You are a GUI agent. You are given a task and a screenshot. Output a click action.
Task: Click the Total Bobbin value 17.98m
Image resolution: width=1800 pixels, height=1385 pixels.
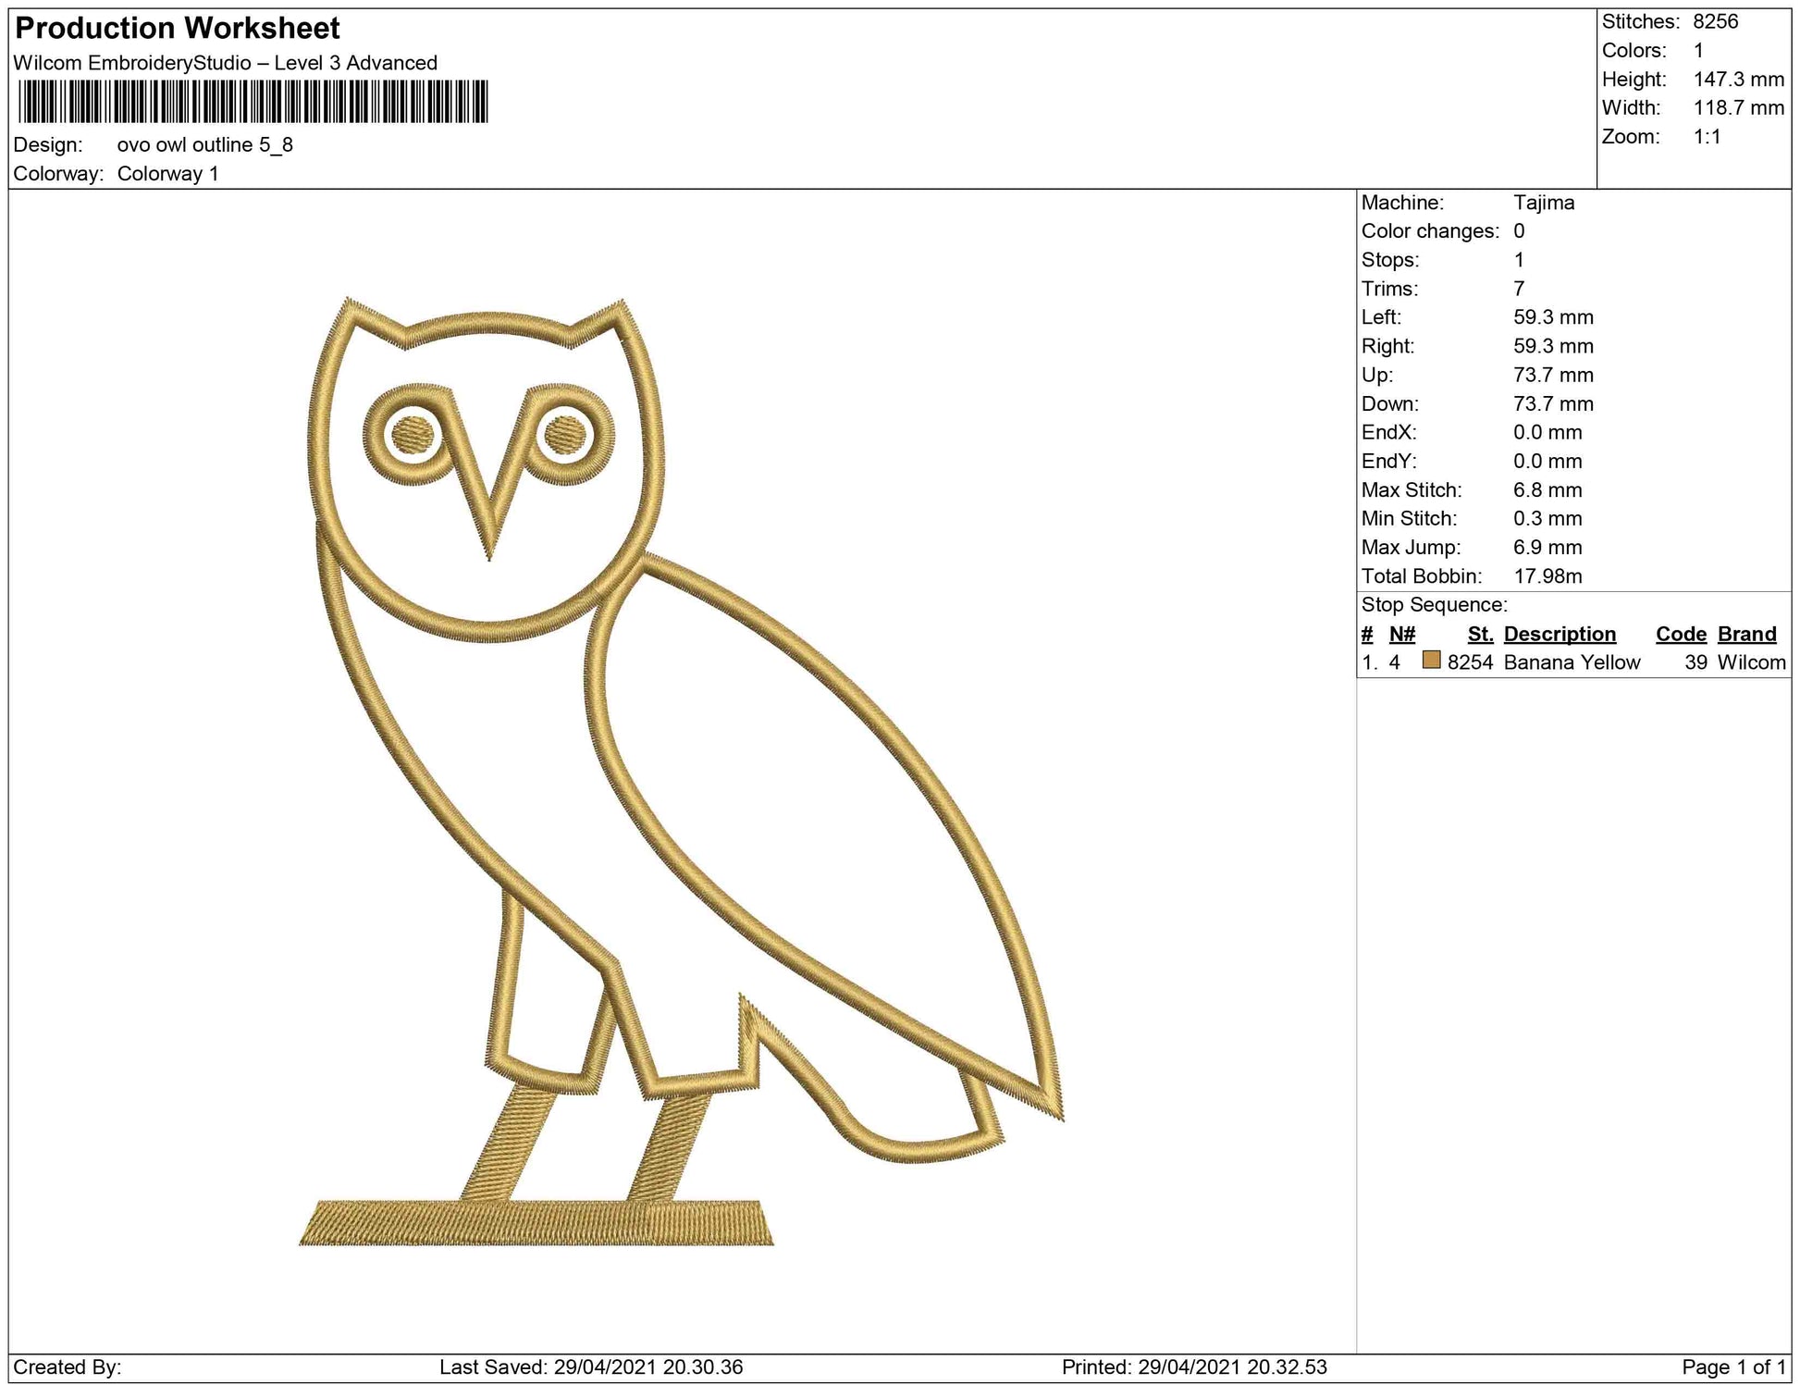(1547, 576)
